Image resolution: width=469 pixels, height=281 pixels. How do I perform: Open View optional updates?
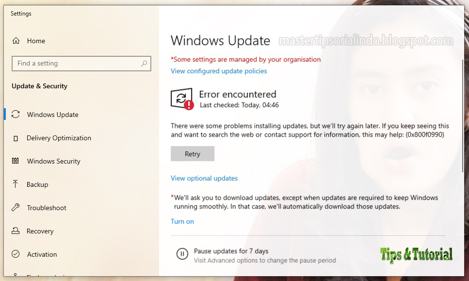(x=204, y=178)
